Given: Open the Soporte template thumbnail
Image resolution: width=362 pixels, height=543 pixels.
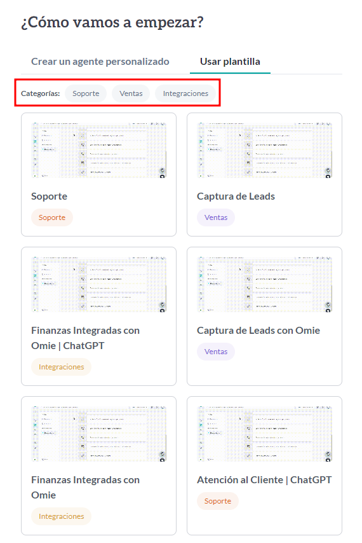Looking at the screenshot, I should [98, 150].
